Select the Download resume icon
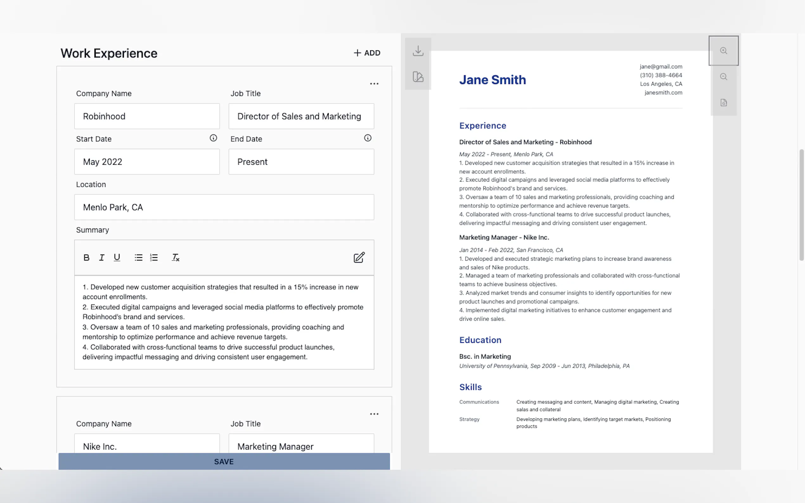 [418, 51]
